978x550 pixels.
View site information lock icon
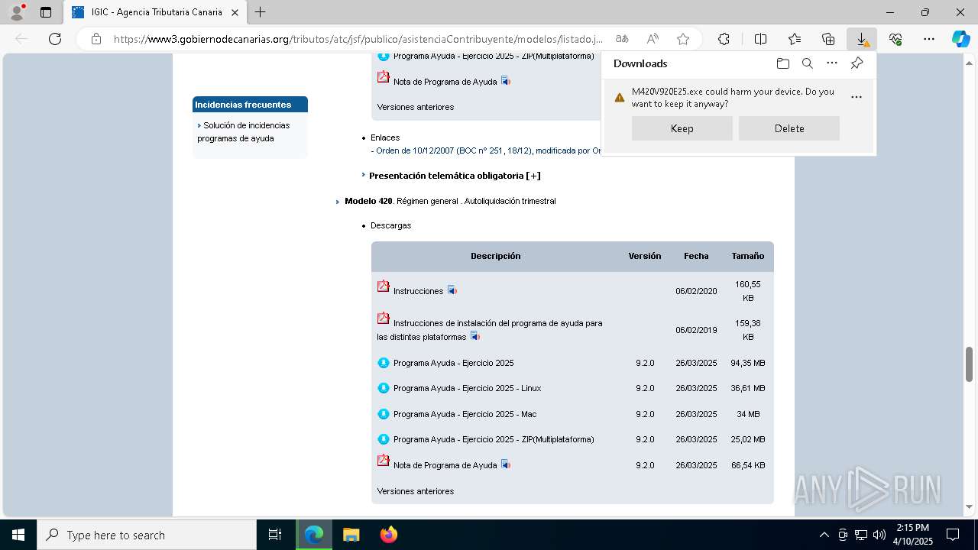[96, 39]
